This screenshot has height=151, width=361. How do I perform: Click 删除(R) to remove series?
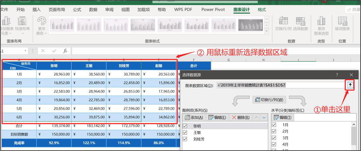(240, 117)
